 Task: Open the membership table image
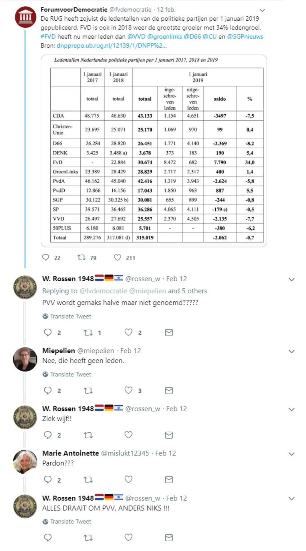(x=154, y=151)
